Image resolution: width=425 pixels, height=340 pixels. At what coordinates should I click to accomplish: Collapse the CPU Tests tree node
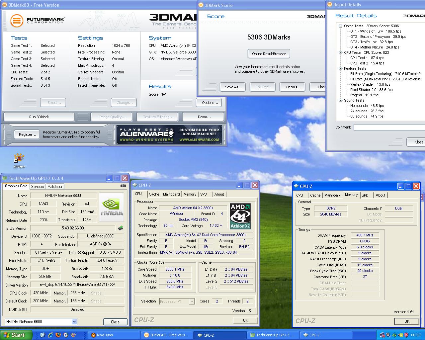pos(340,52)
